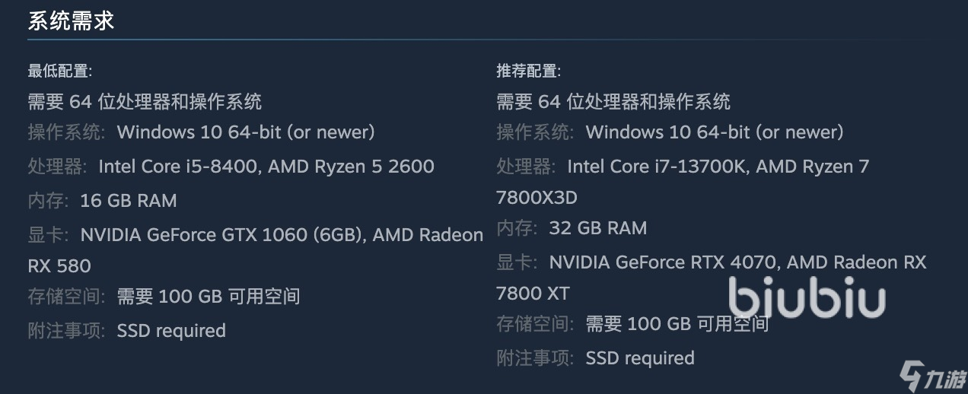Image resolution: width=968 pixels, height=394 pixels.
Task: Click recommended SSD required note
Action: click(x=640, y=358)
